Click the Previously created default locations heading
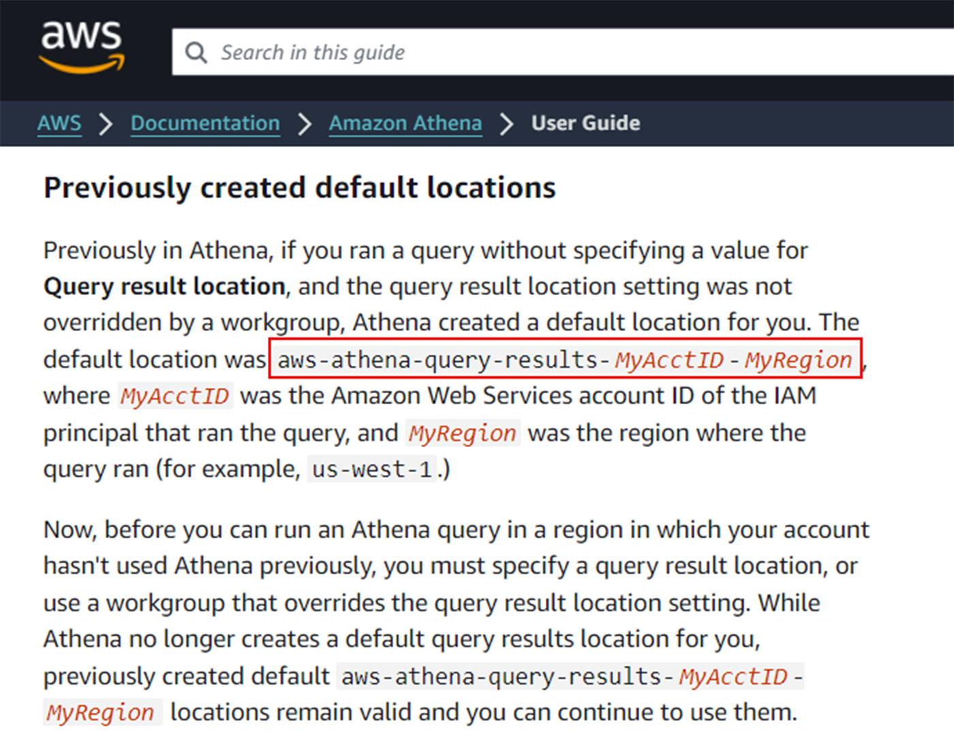Viewport: 954px width, 742px height. 300,187
